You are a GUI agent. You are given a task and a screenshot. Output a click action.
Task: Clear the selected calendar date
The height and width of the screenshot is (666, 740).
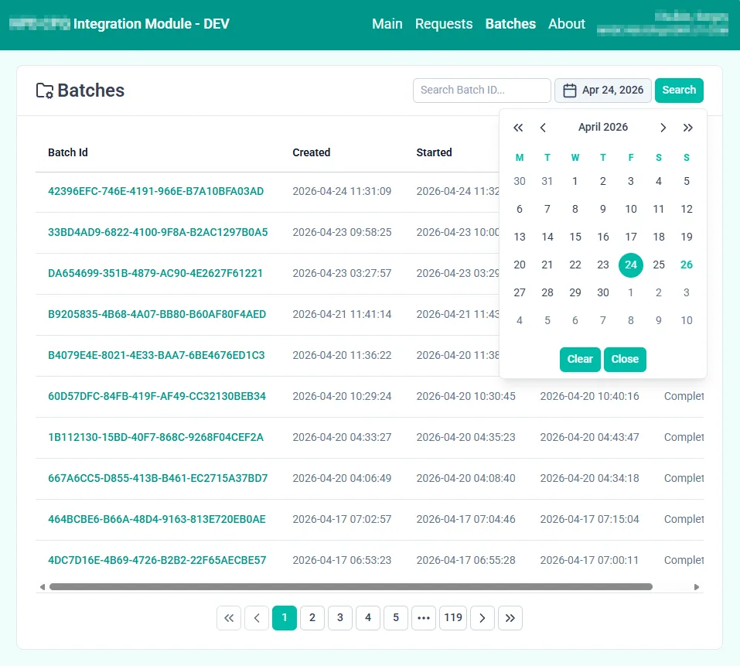point(580,359)
